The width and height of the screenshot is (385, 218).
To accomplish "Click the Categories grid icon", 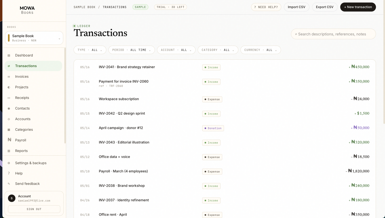I will (9, 130).
